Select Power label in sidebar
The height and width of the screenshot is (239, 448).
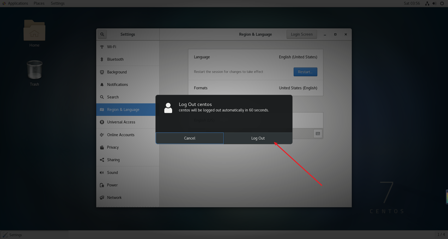coord(112,185)
